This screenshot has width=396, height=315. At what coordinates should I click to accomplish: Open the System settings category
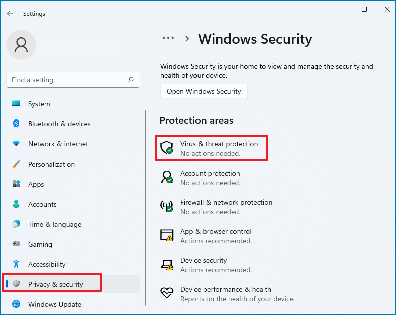(x=39, y=104)
